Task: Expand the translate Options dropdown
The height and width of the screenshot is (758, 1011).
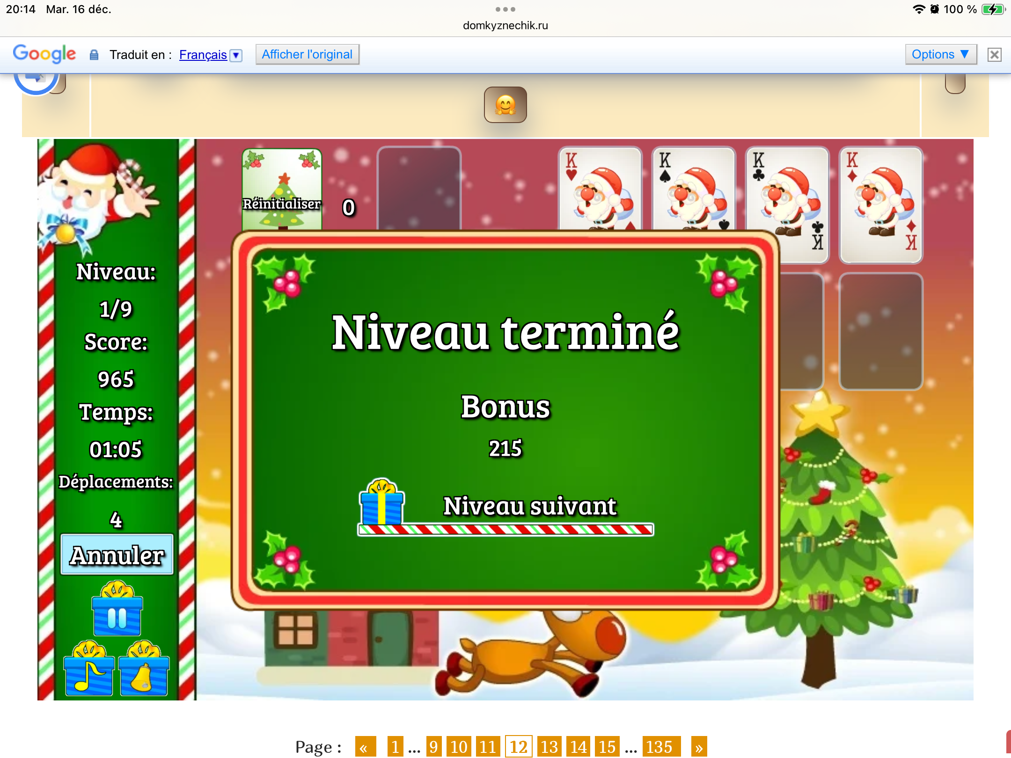Action: pos(940,54)
